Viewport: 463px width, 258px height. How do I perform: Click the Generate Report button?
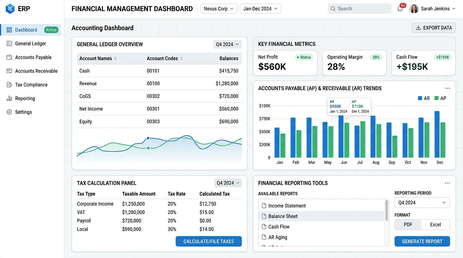(422, 242)
